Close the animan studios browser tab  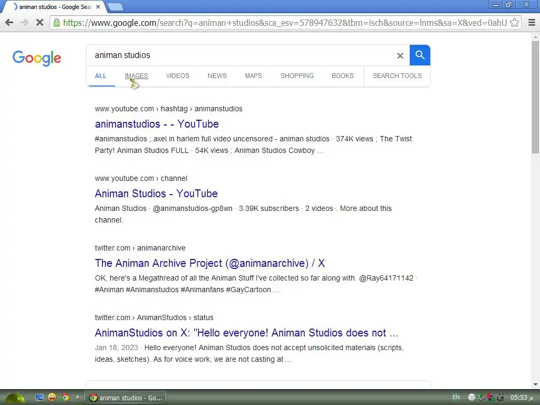point(98,7)
